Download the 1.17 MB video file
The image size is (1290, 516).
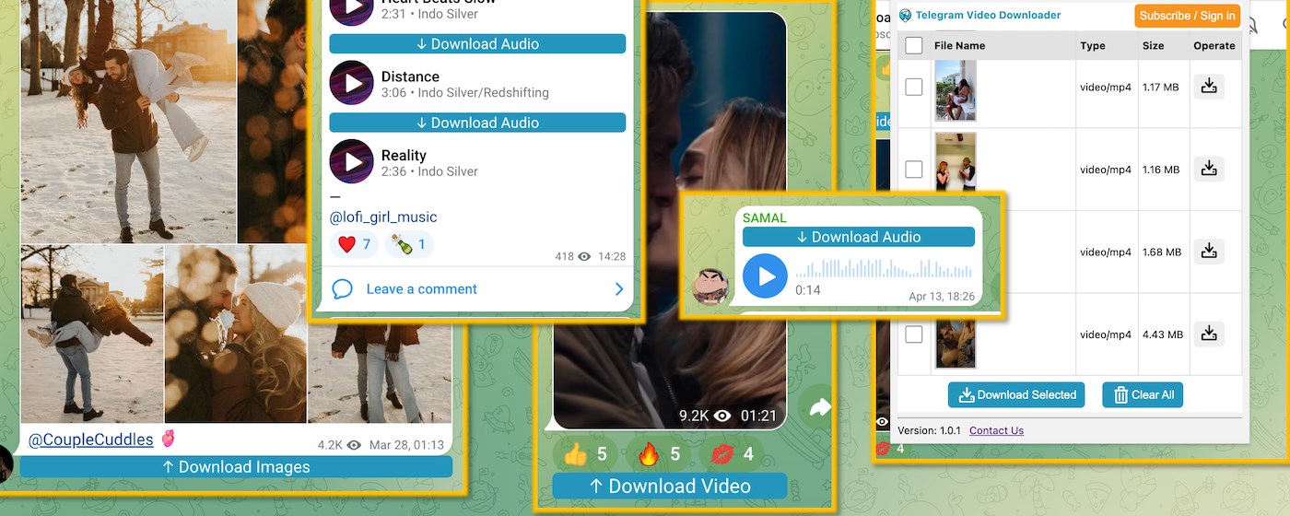(1209, 86)
